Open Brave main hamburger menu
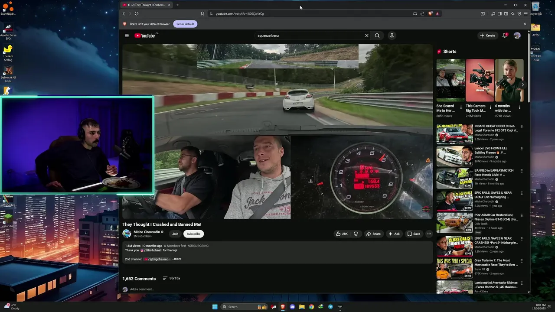555x312 pixels. pyautogui.click(x=526, y=13)
